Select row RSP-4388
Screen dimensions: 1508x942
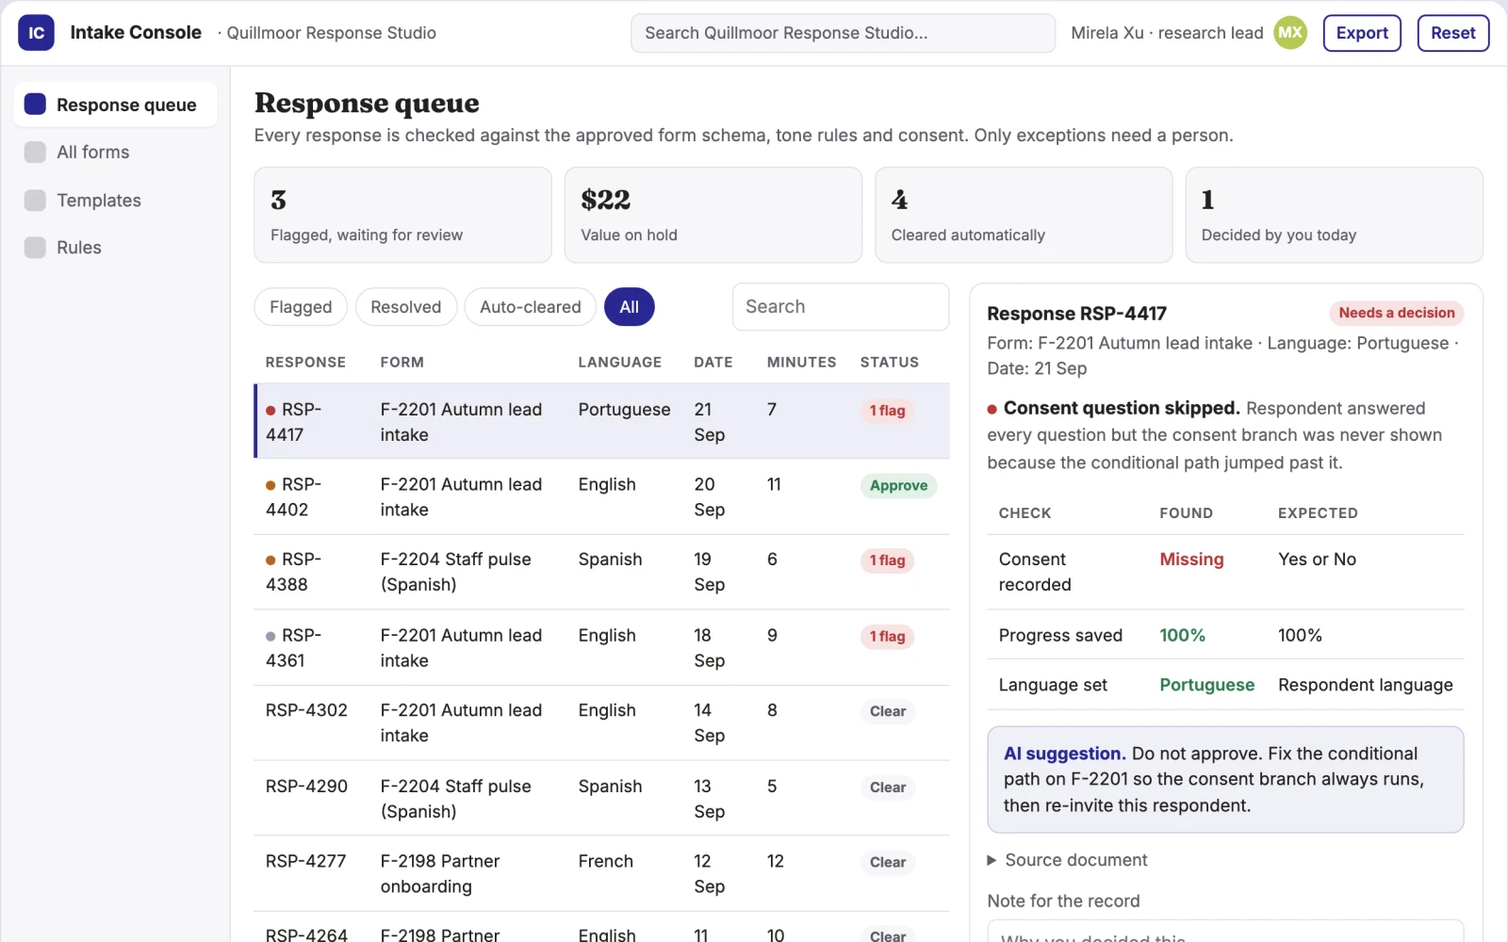[x=601, y=572]
